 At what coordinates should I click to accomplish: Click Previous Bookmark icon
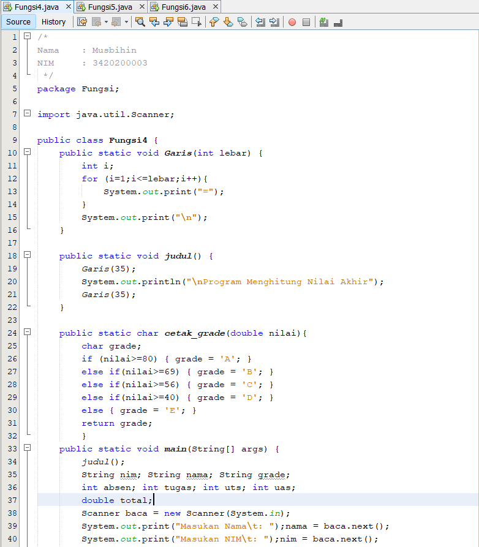[214, 22]
